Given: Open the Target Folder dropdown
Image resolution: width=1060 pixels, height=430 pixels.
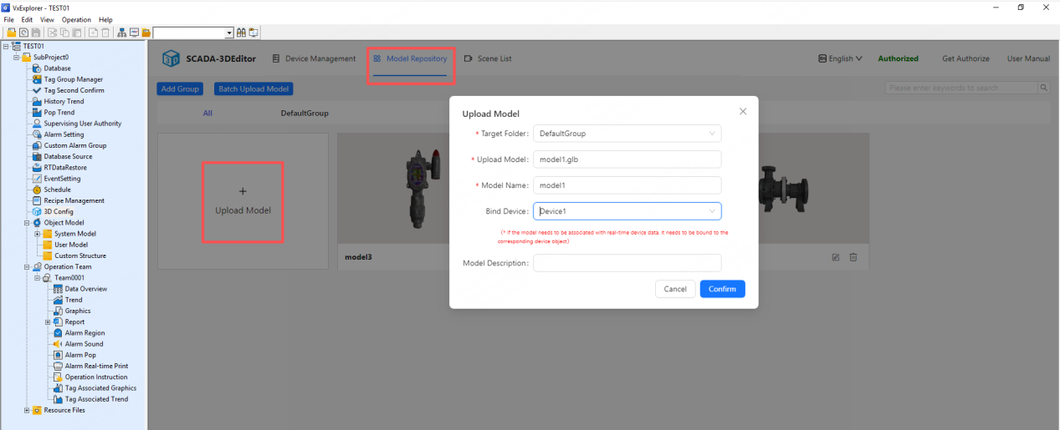Looking at the screenshot, I should (627, 134).
